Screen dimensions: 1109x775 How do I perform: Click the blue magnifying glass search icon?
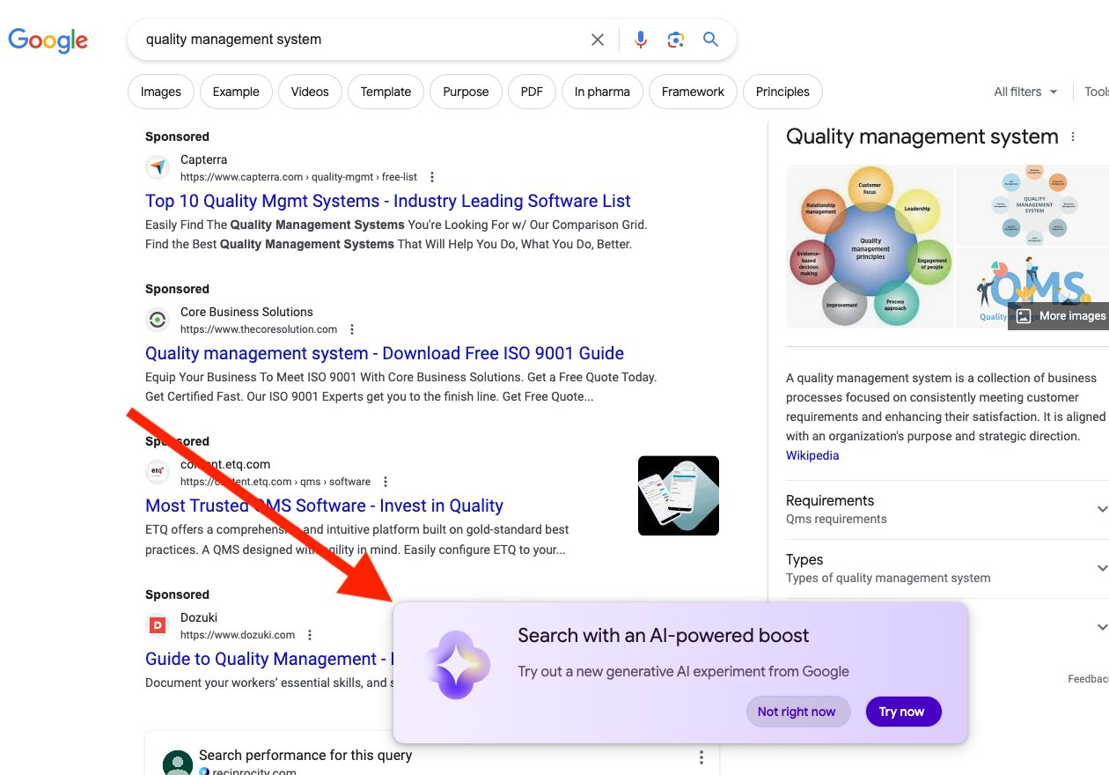[x=711, y=40]
